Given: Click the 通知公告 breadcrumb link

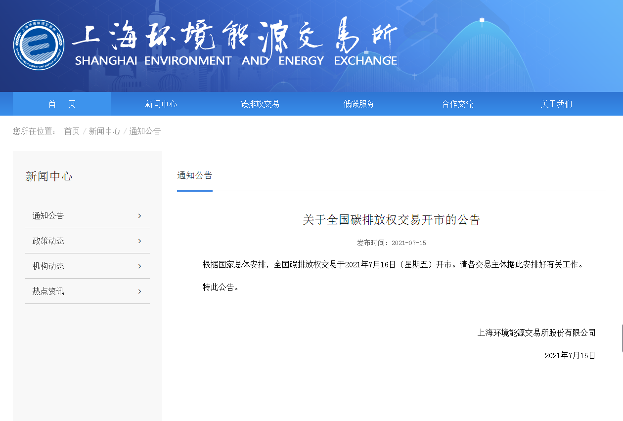Looking at the screenshot, I should point(145,131).
